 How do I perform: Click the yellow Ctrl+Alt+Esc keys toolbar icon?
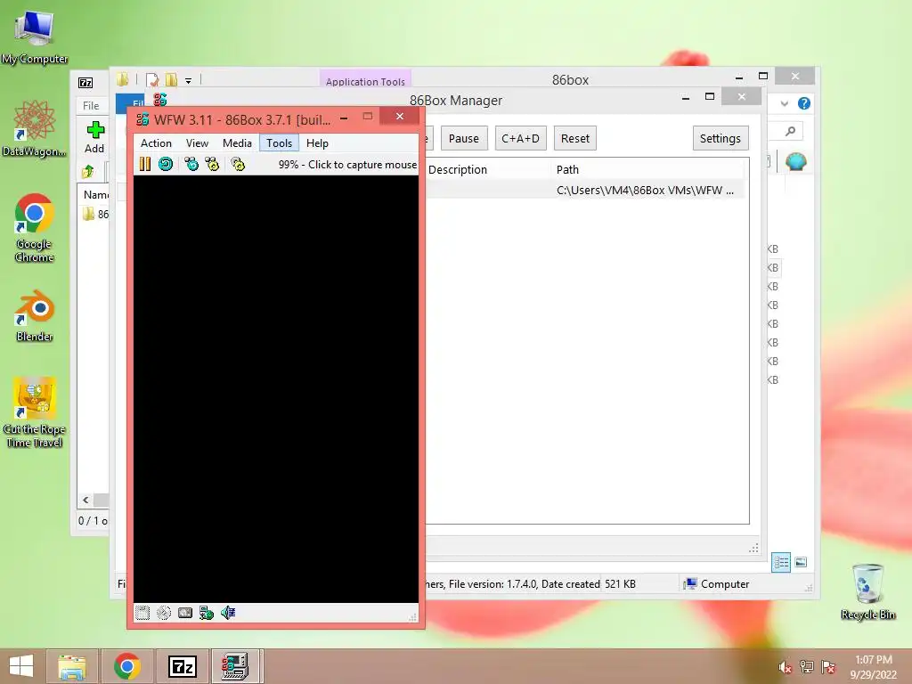tap(212, 164)
